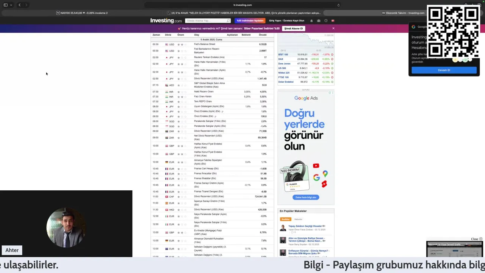The image size is (485, 273).
Task: Open the Fed's Balance Sheet event
Action: [205, 44]
